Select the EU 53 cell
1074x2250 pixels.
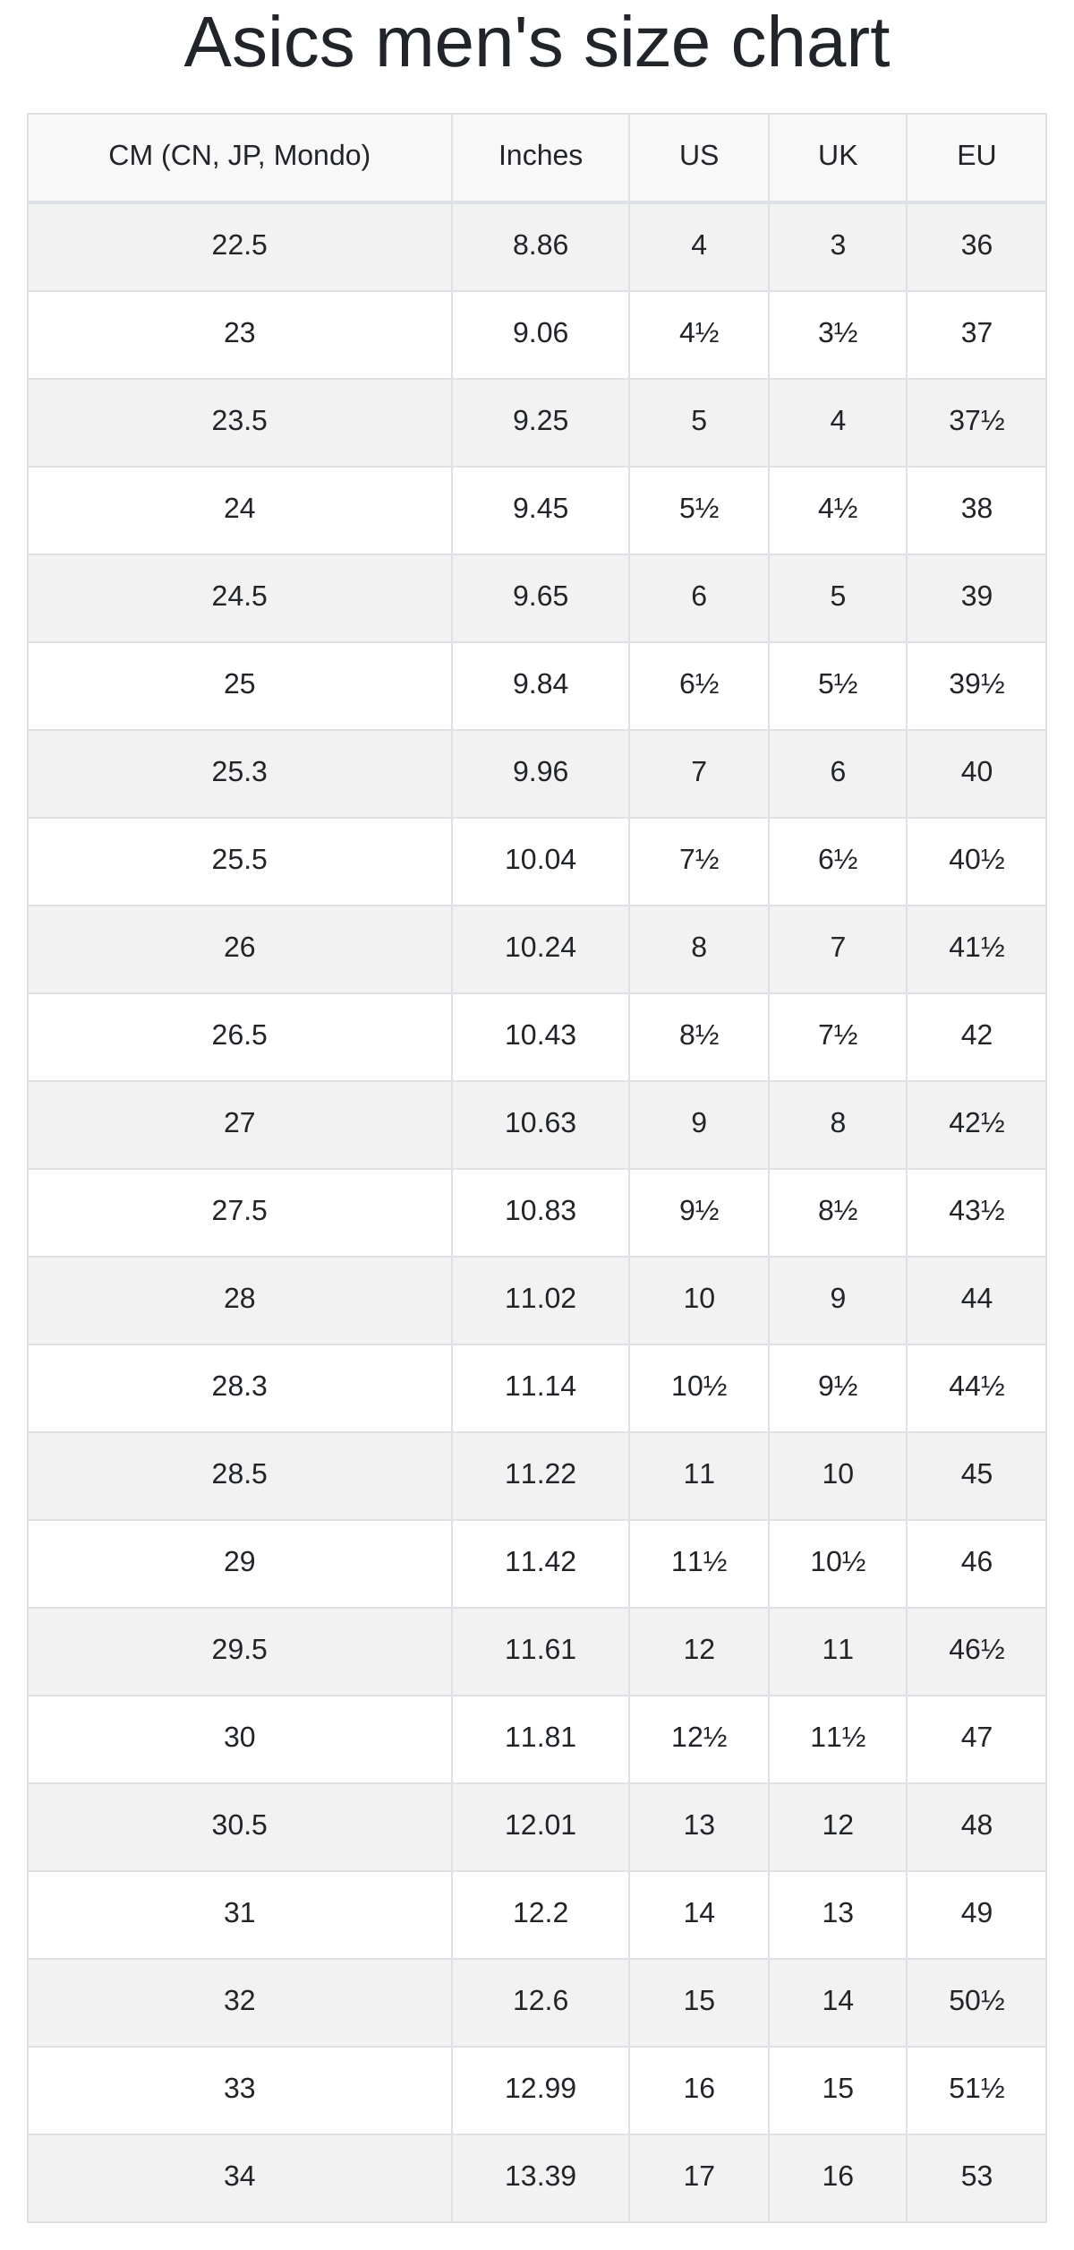point(976,2177)
